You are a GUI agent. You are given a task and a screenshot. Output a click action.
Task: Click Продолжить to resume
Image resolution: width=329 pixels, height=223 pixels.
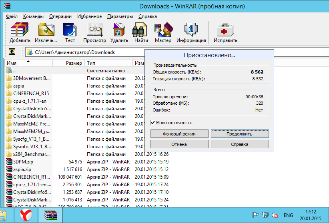pos(240,134)
